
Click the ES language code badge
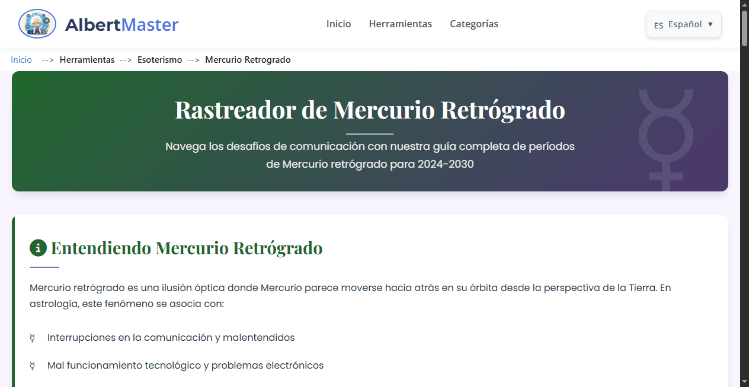(658, 24)
